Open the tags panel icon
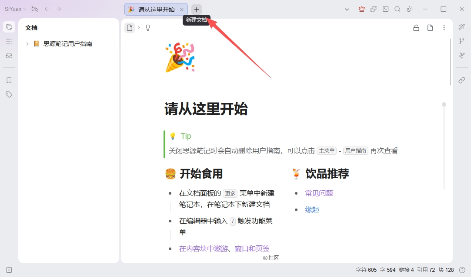This screenshot has width=471, height=277. 9,95
